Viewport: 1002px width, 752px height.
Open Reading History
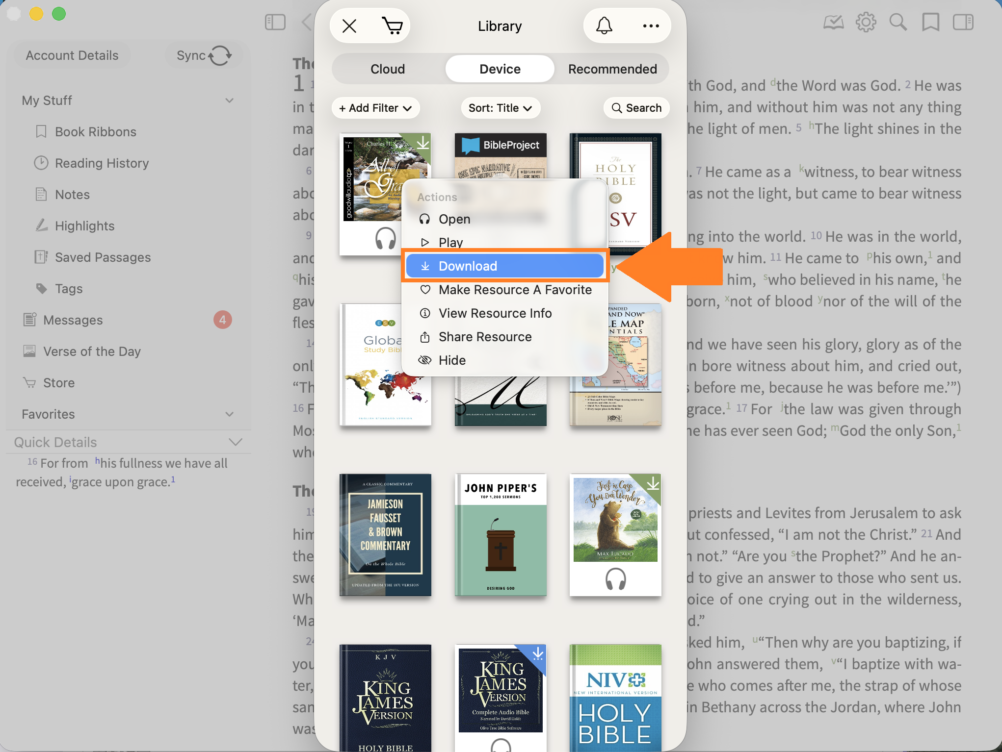pos(102,163)
